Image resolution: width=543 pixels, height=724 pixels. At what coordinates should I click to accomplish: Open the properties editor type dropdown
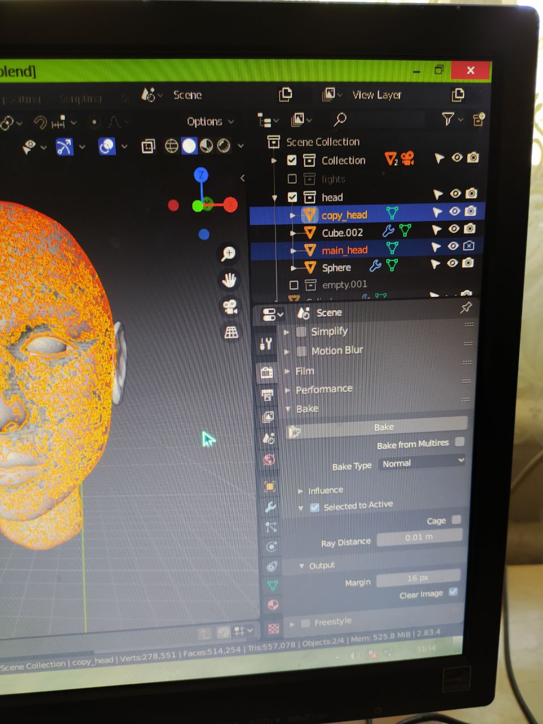click(273, 314)
